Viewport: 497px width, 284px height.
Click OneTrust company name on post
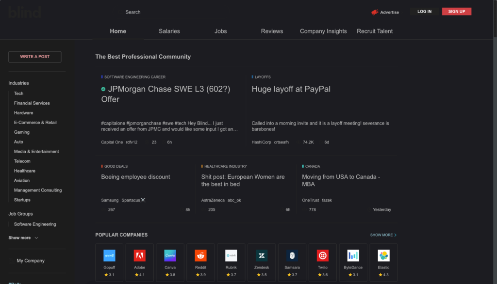pyautogui.click(x=310, y=200)
